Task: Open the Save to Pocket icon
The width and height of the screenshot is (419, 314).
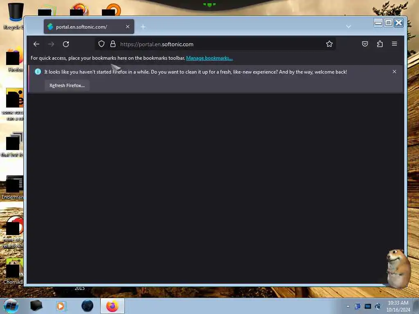Action: pyautogui.click(x=365, y=44)
